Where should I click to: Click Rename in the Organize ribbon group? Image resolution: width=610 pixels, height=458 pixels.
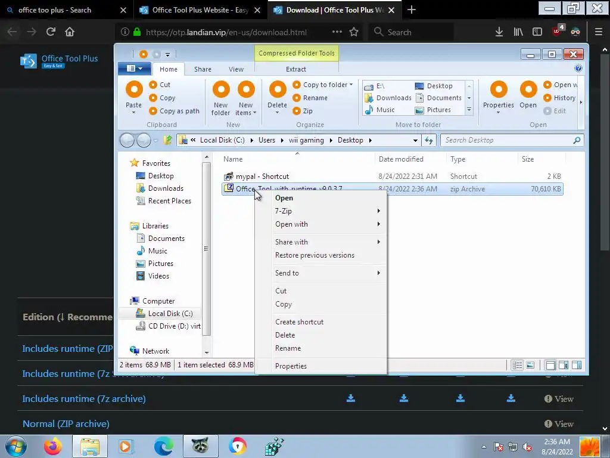click(310, 98)
